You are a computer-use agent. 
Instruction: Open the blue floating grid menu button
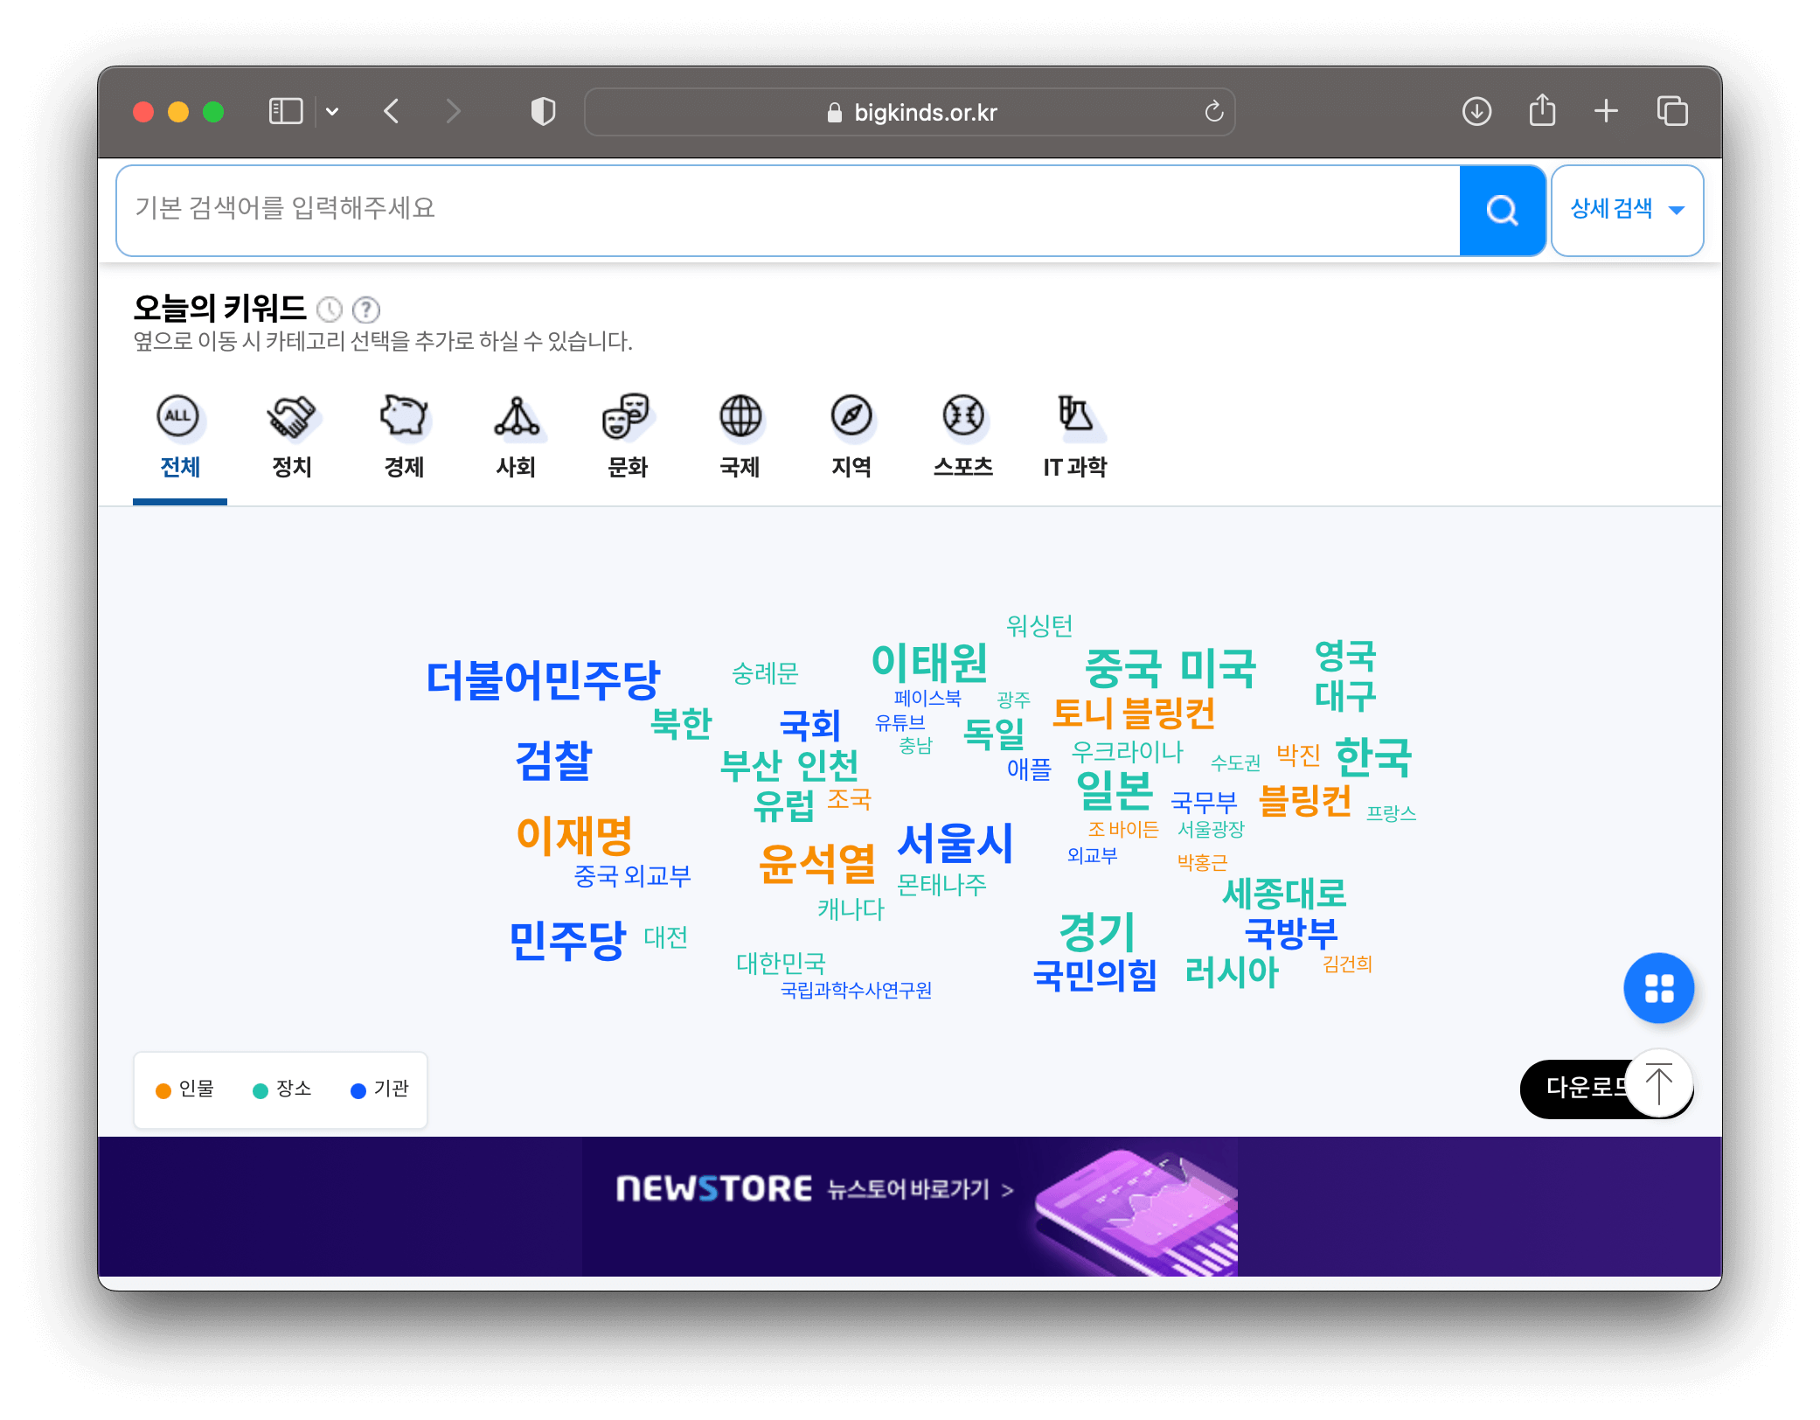tap(1658, 988)
